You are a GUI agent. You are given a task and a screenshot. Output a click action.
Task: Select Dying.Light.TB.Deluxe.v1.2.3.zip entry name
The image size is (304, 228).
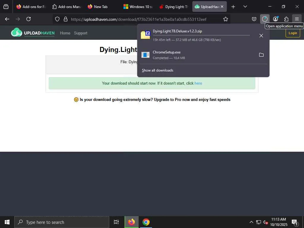click(x=177, y=31)
